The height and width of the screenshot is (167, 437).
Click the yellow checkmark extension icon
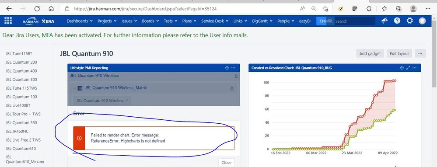click(340, 9)
